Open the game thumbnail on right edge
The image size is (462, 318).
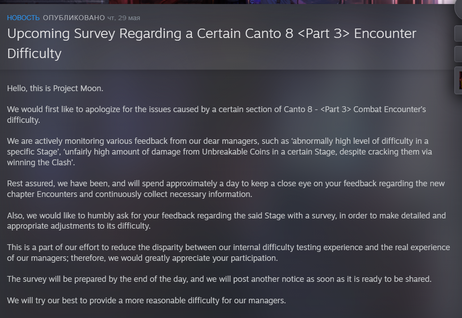click(458, 80)
